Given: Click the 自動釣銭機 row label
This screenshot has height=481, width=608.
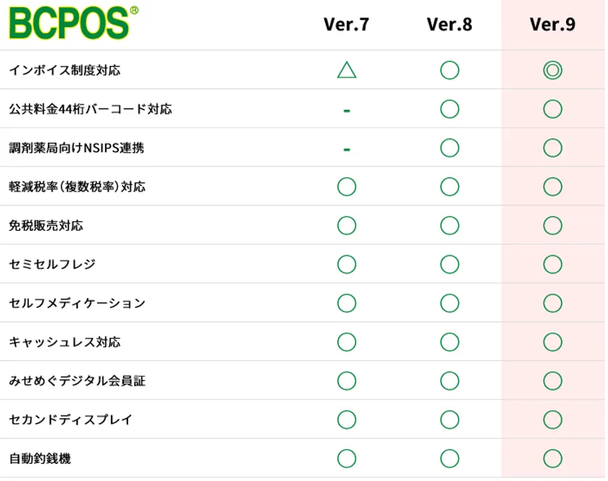Looking at the screenshot, I should 40,459.
